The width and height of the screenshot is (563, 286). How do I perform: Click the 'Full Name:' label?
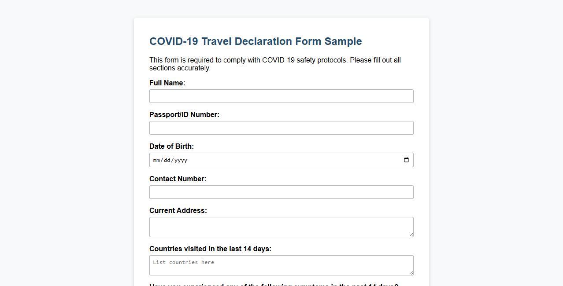[x=167, y=83]
